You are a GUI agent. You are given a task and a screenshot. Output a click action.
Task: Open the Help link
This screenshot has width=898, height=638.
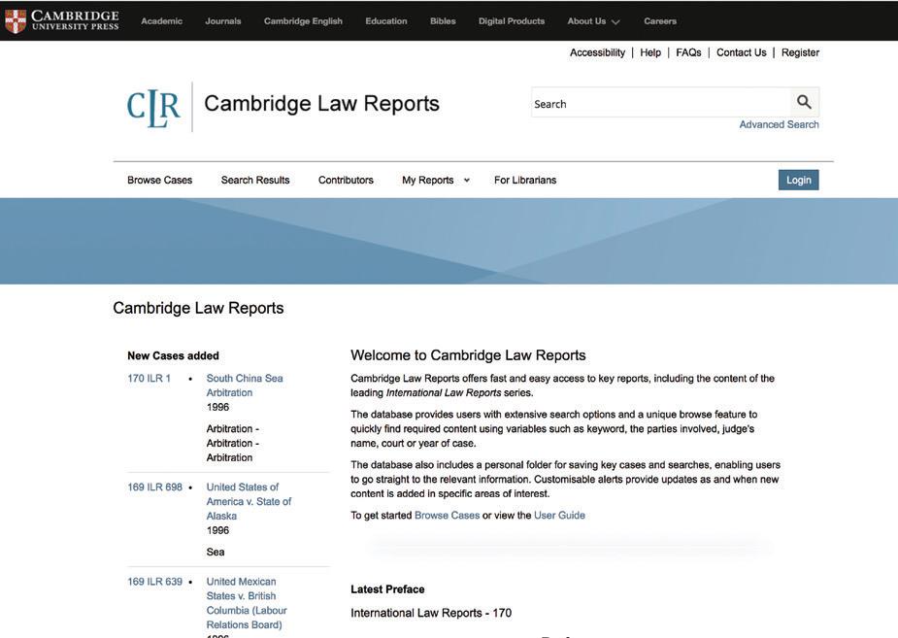point(650,52)
